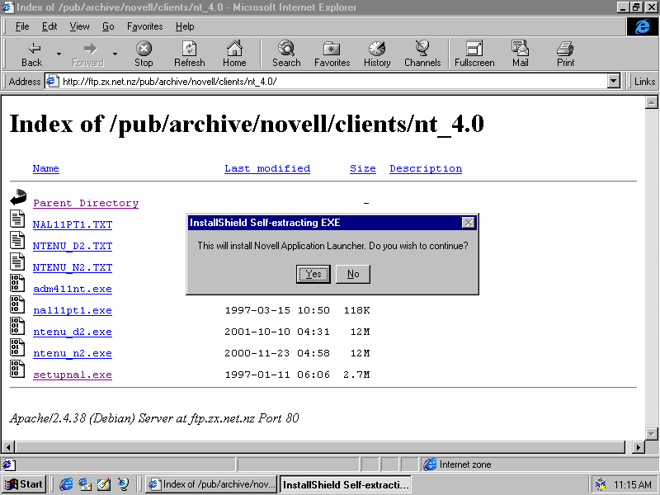Expand the Links toolbar
The image size is (660, 495).
(x=644, y=81)
